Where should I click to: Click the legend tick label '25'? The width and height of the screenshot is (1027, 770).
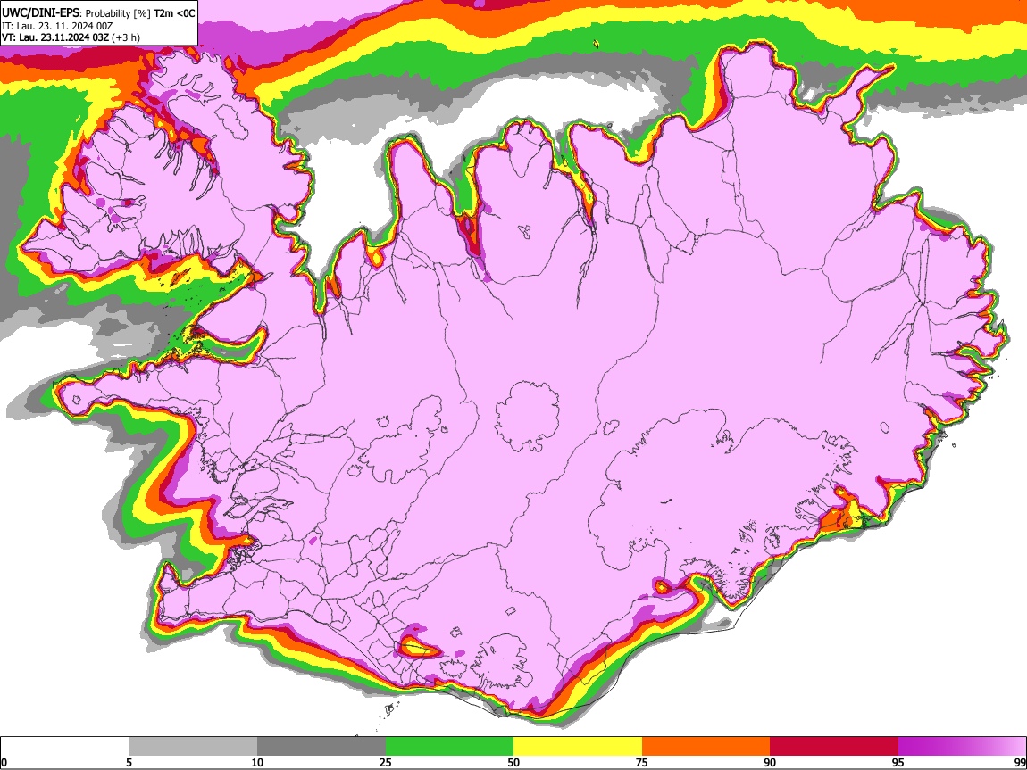coord(386,762)
